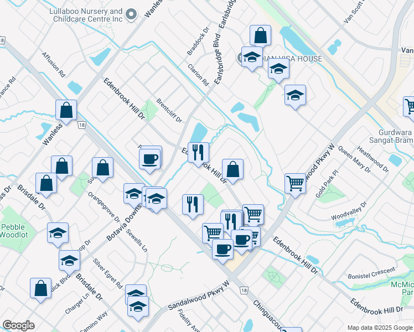Image resolution: width=414 pixels, height=332 pixels.
Task: Click the Lullaboo Nursery and Childcare Centre pin
Action: coord(131,15)
